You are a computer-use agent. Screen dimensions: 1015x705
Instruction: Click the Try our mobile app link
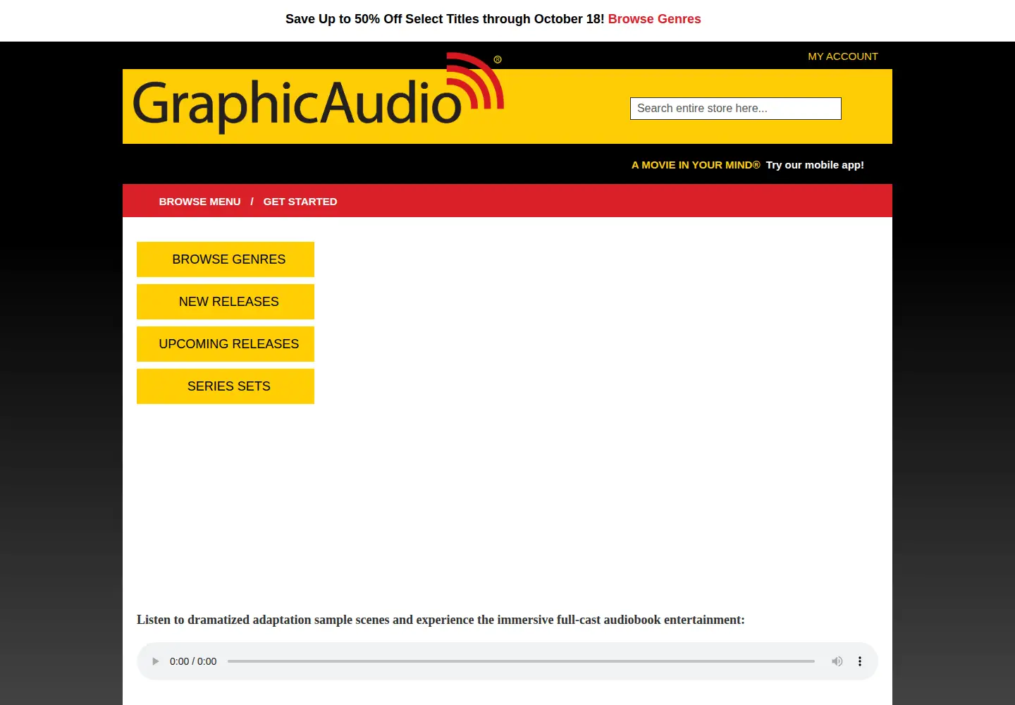[815, 165]
